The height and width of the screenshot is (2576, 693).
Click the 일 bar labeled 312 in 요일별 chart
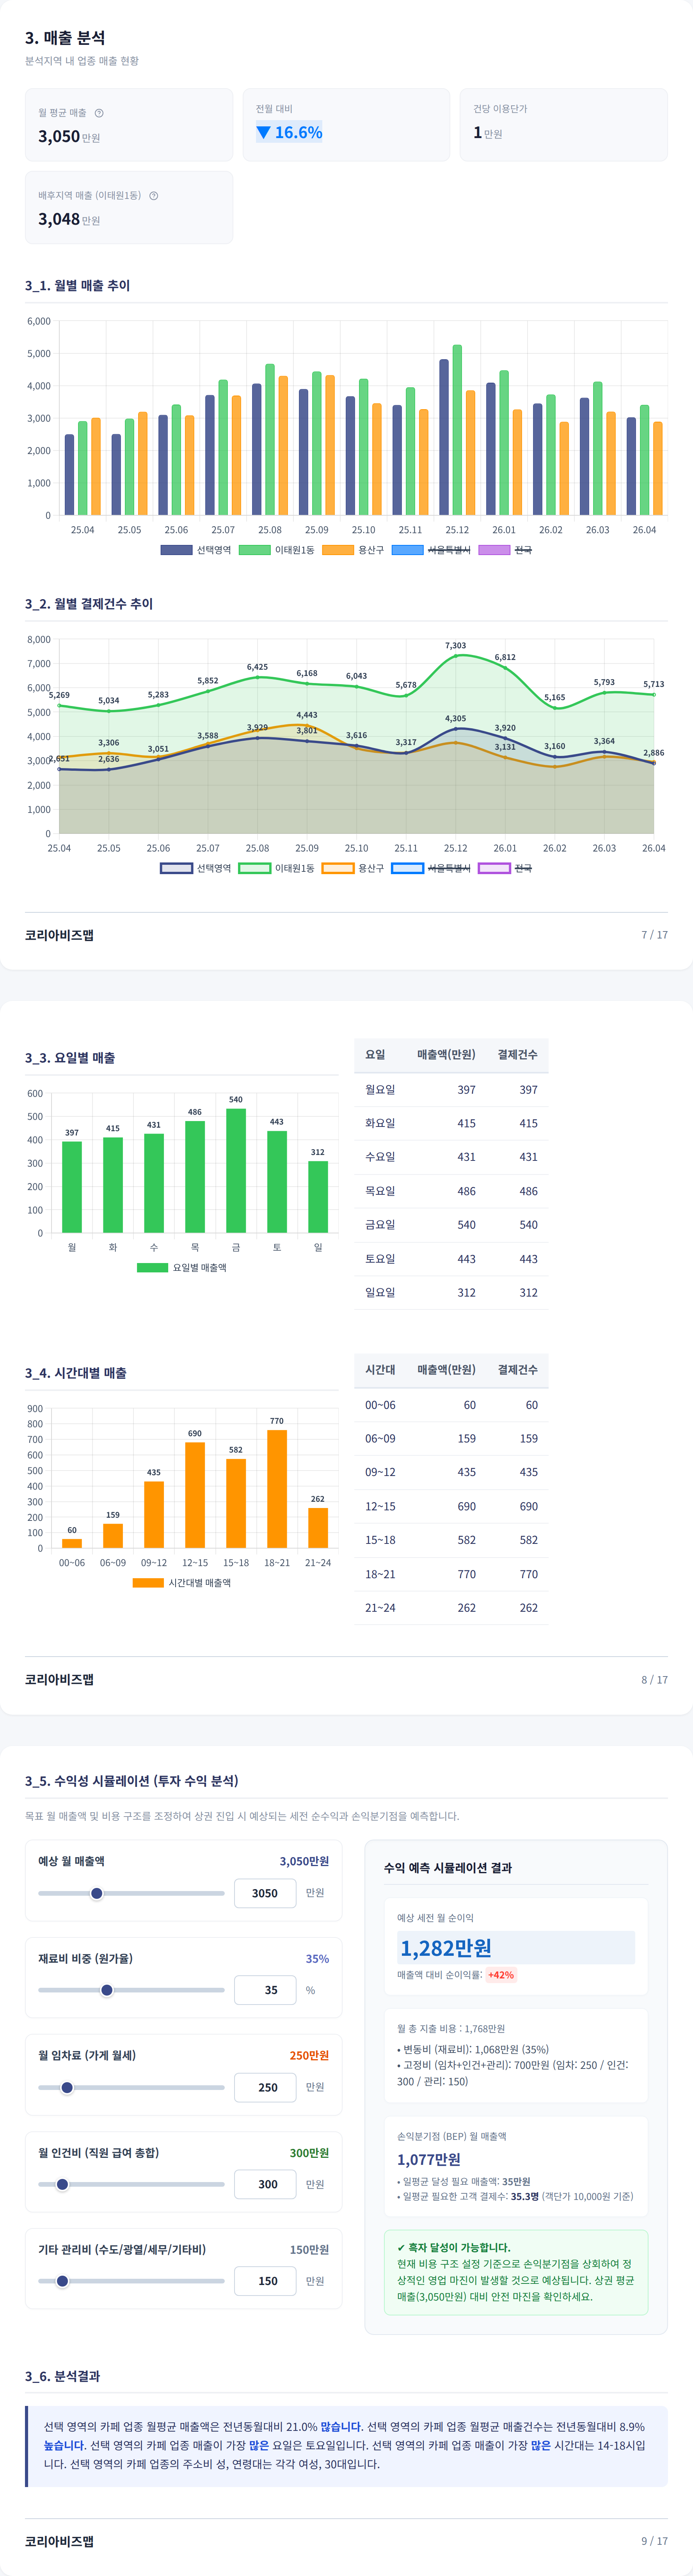click(x=318, y=1197)
